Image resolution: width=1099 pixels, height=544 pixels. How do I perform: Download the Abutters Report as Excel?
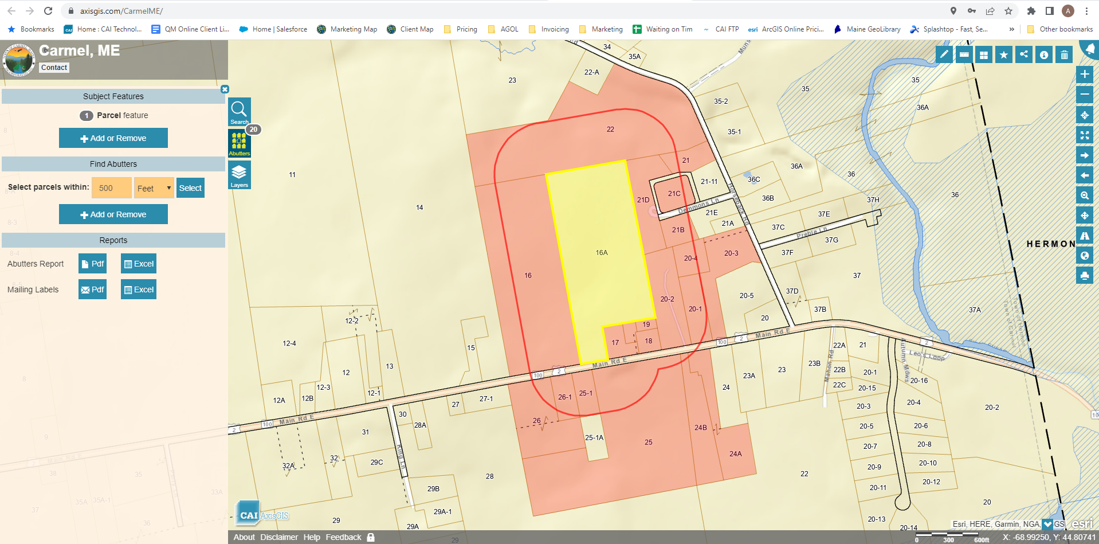[138, 263]
